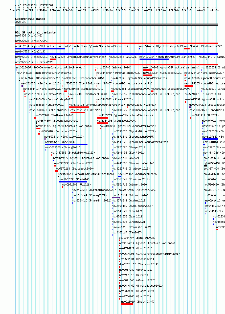Screen dimensions: 225x314
Task: Open esv2674096 1000GenomesConsortiumPhase1 label
Action: click(149, 254)
